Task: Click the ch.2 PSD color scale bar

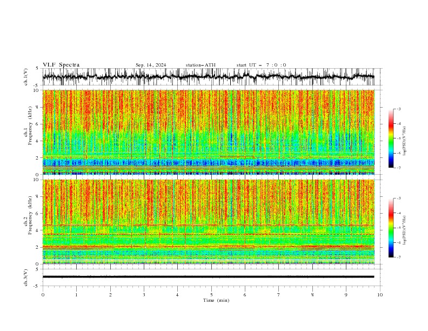Action: click(391, 228)
